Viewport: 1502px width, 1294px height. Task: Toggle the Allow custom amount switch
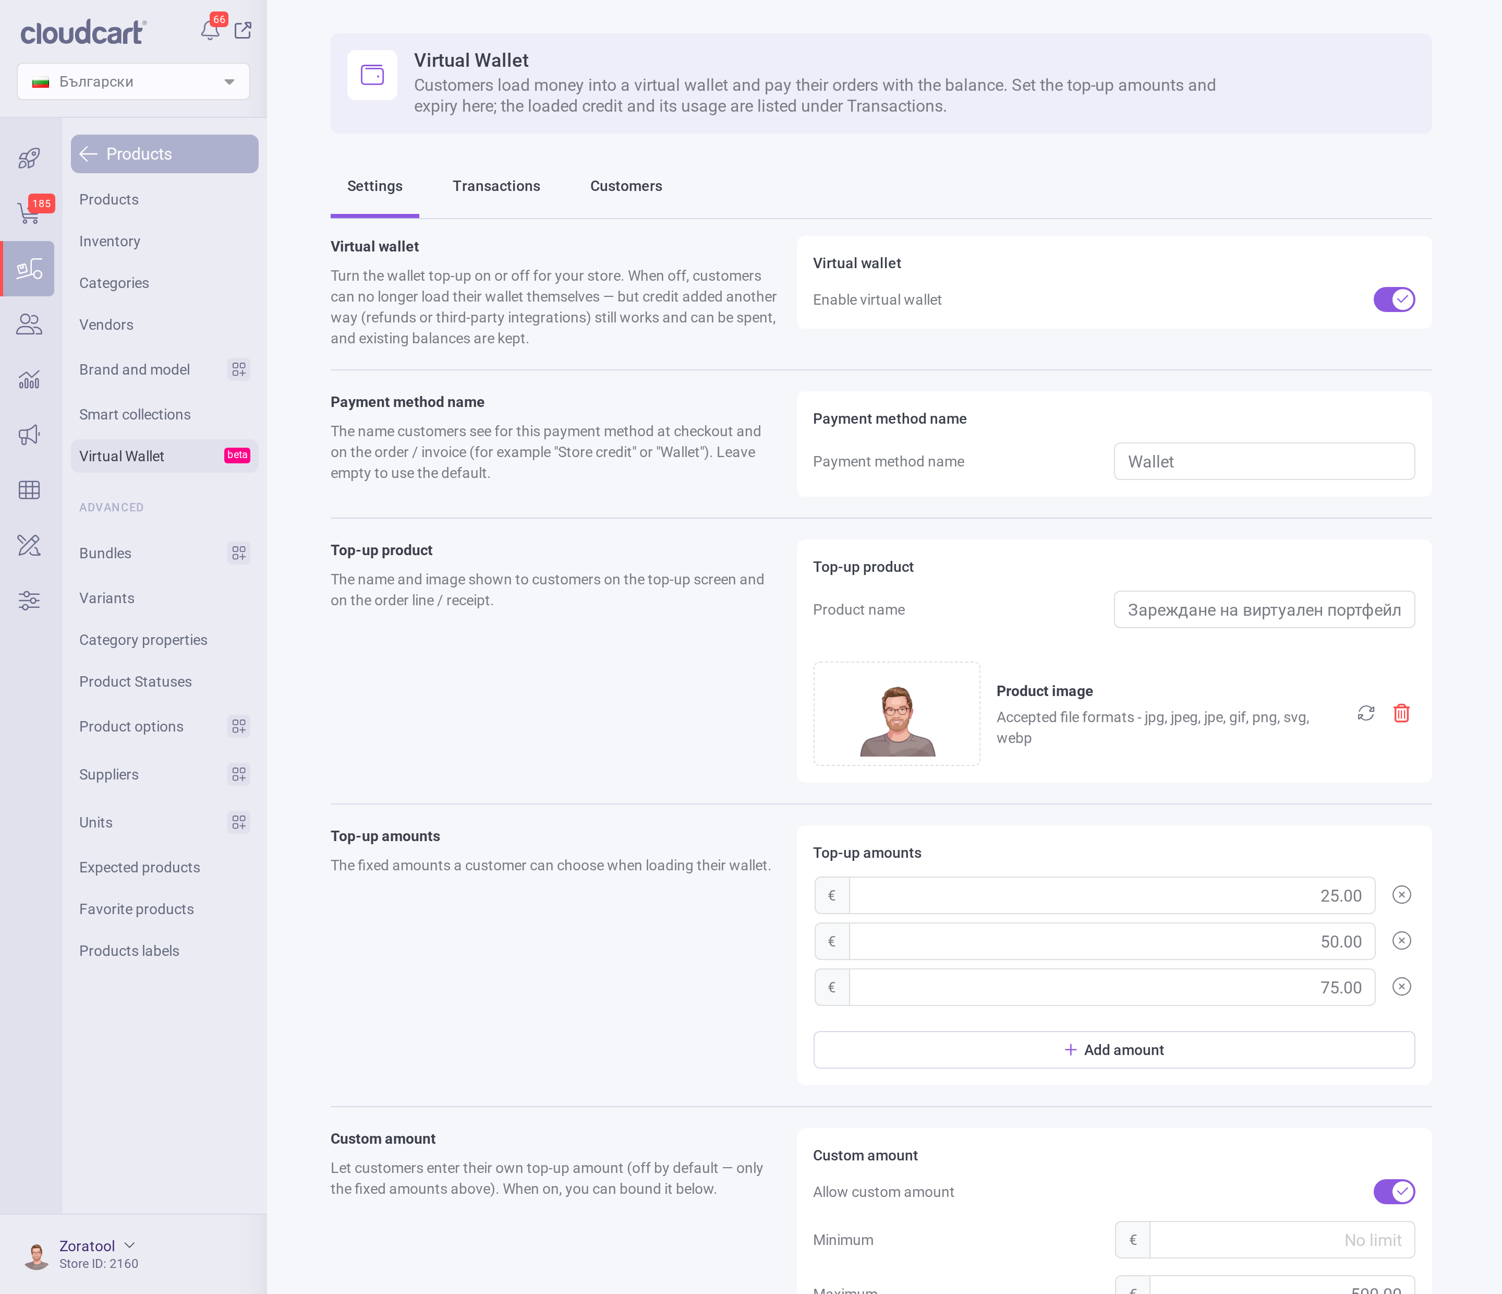coord(1394,1191)
